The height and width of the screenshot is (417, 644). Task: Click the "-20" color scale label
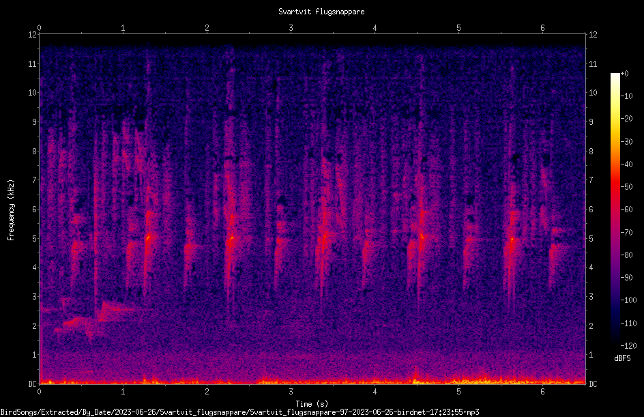coord(626,119)
